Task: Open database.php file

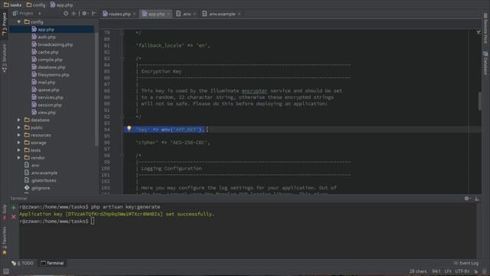Action: 48,67
